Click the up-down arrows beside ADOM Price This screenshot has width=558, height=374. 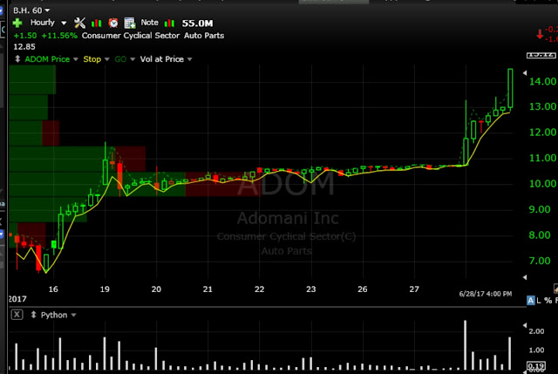[17, 59]
